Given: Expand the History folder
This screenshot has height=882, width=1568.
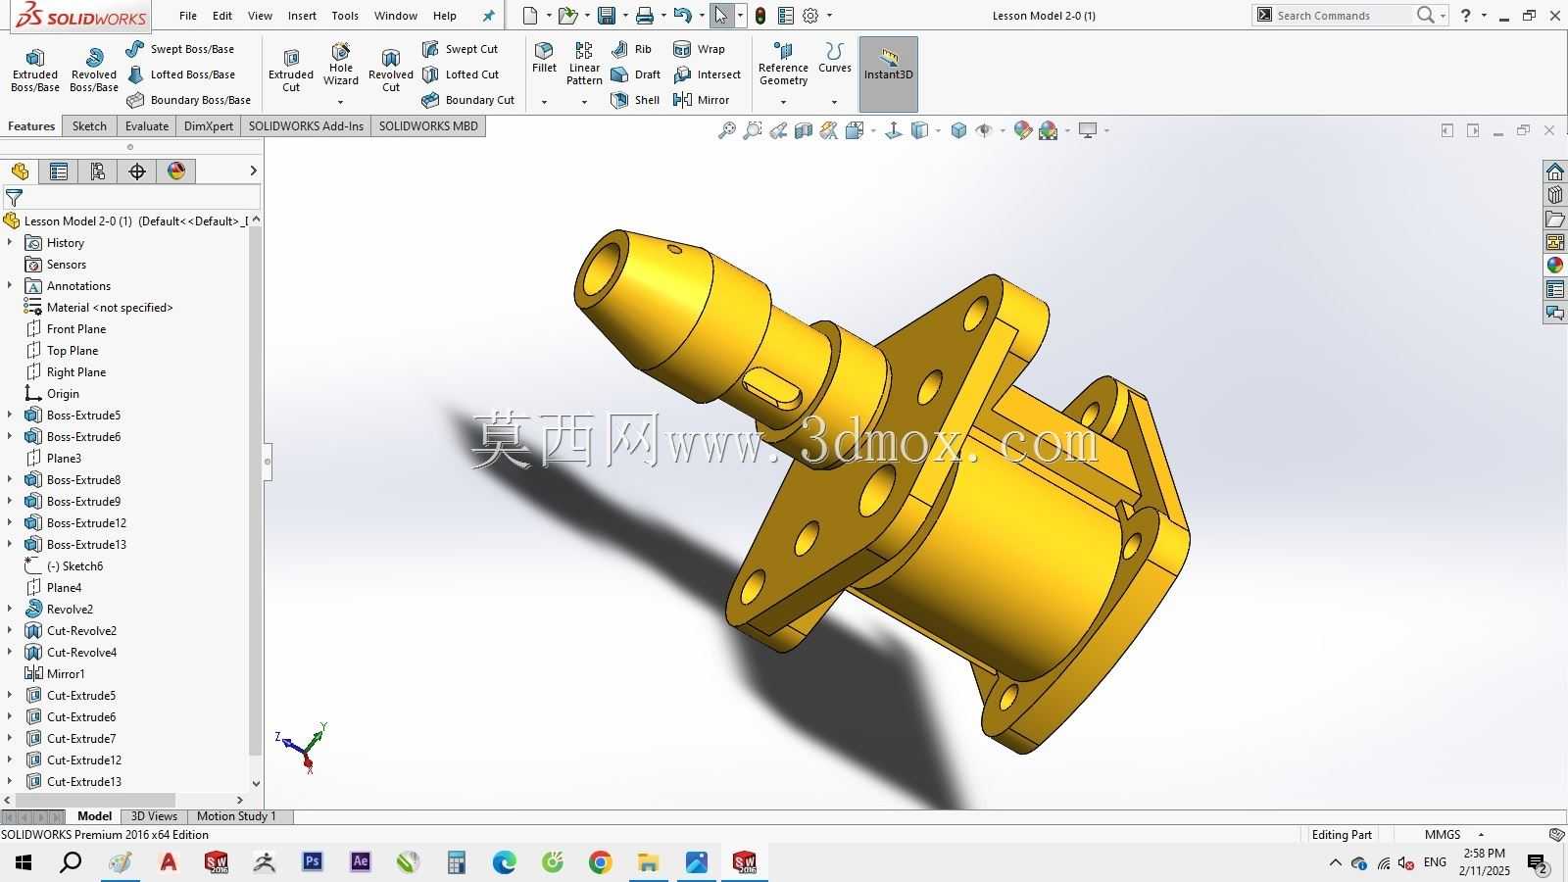Looking at the screenshot, I should 10,242.
